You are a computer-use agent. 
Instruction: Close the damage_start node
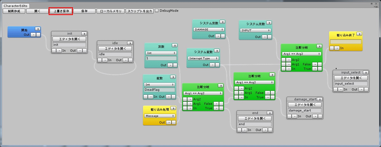[320, 99]
